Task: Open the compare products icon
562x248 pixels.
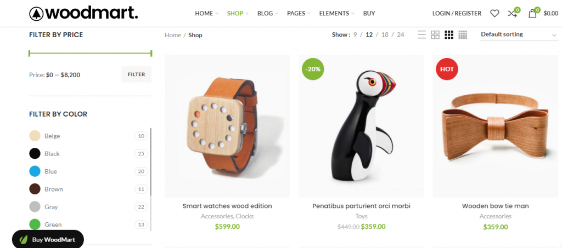Action: [x=512, y=14]
